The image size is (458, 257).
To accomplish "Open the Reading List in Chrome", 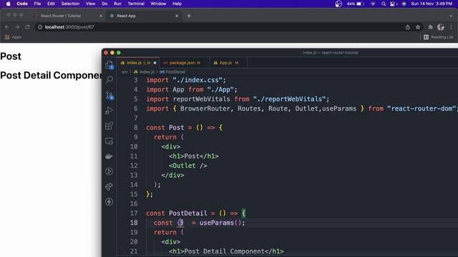I will (x=439, y=37).
